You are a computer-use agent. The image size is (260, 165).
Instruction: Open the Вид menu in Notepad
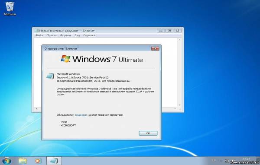point(77,35)
